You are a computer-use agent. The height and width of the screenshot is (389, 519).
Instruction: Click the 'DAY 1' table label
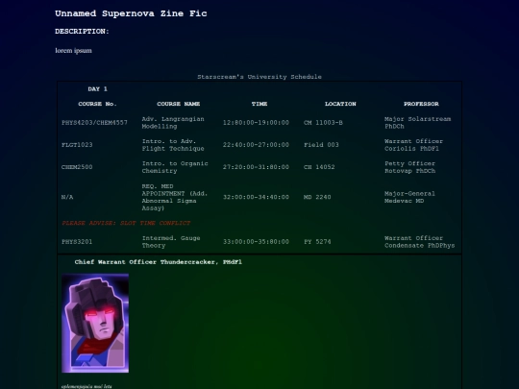tap(98, 89)
